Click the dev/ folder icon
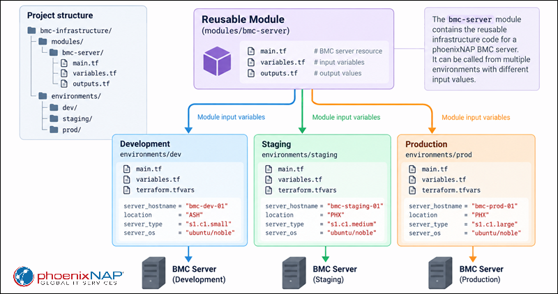The image size is (558, 294). tap(54, 107)
